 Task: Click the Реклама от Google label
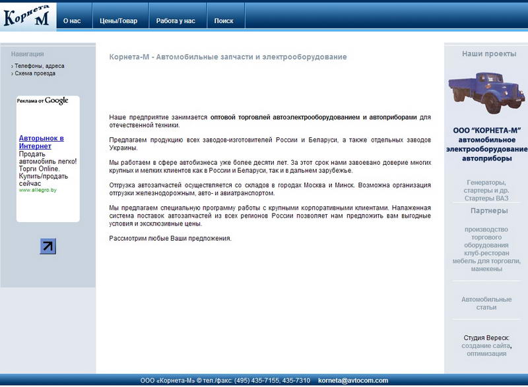[42, 100]
